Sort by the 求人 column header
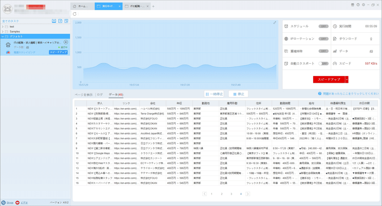Screen dimensions: 382x206 tap(100, 103)
